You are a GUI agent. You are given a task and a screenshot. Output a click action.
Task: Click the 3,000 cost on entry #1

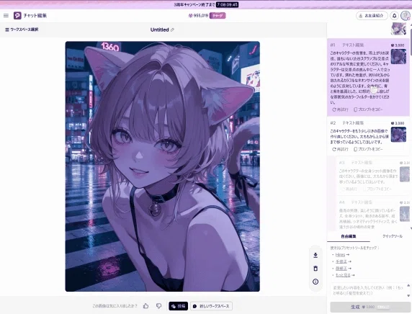(x=398, y=45)
